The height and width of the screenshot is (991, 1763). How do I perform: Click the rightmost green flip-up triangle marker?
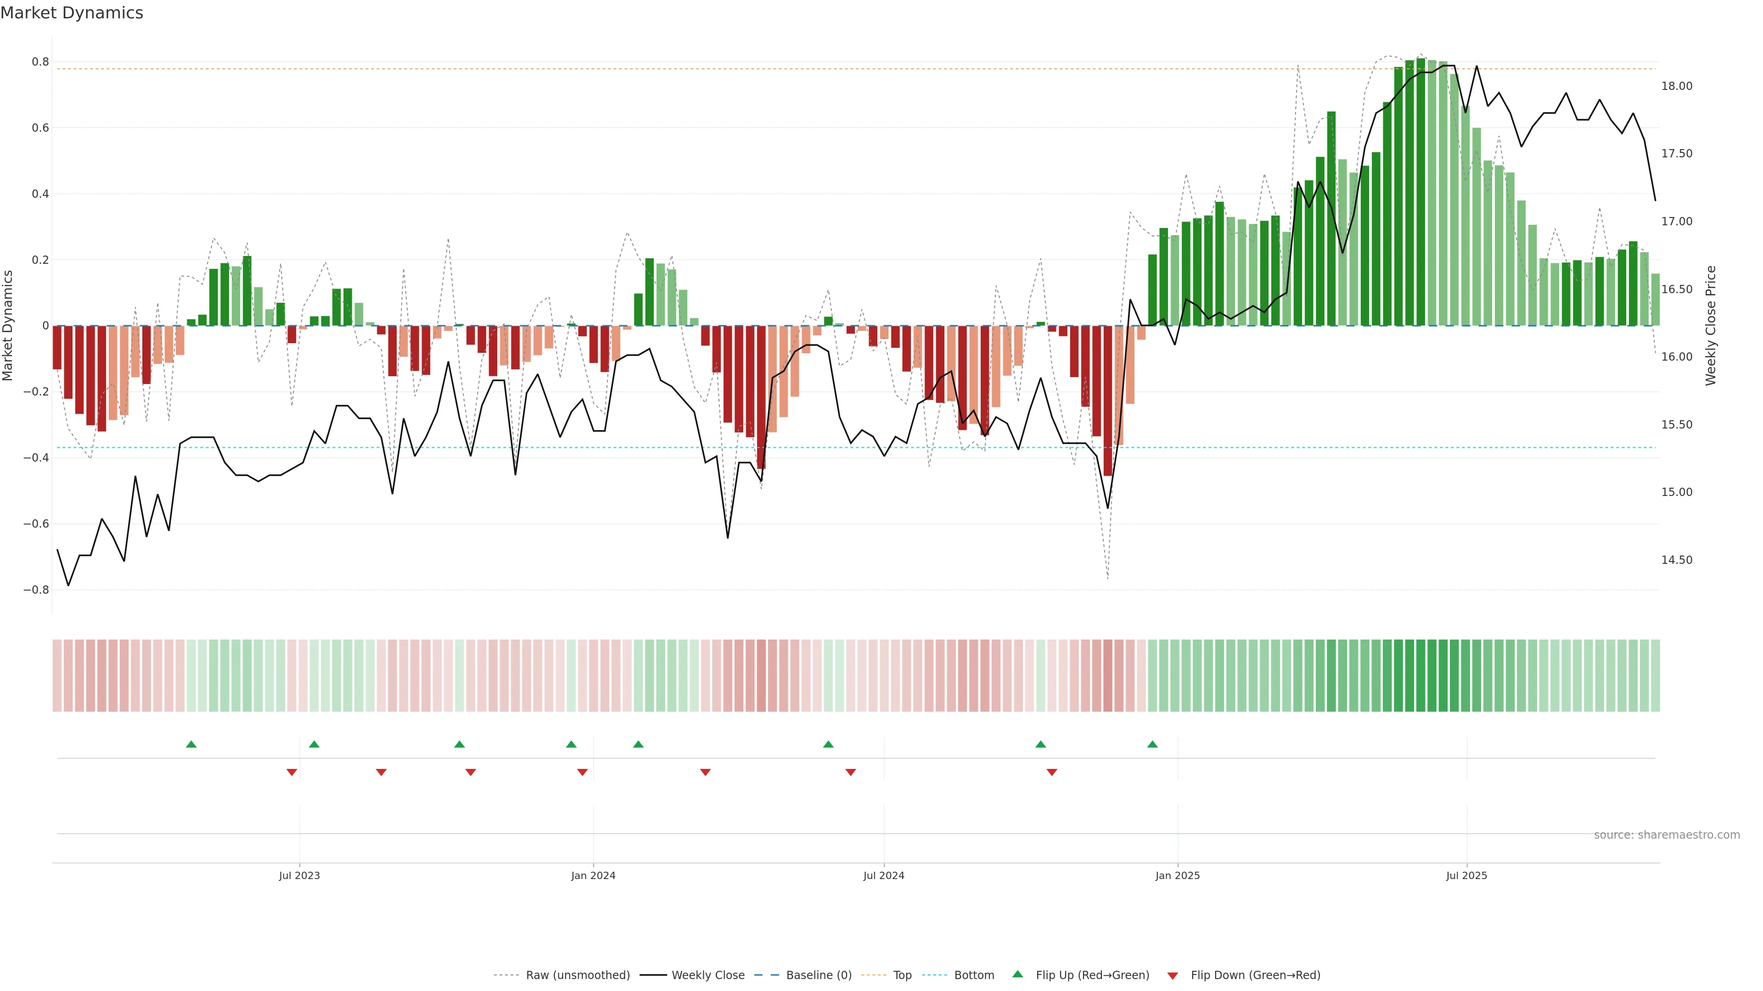coord(1152,744)
